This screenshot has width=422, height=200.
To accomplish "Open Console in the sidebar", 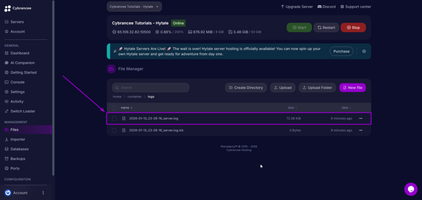I will [17, 82].
